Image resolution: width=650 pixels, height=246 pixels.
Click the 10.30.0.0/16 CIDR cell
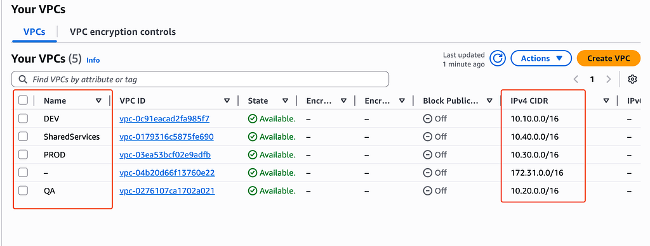pyautogui.click(x=534, y=155)
